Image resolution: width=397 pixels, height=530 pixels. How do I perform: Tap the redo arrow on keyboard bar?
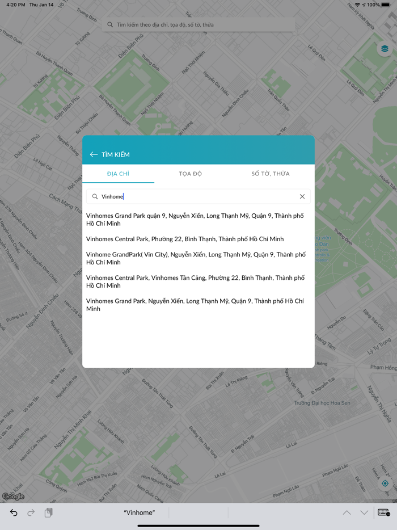31,513
